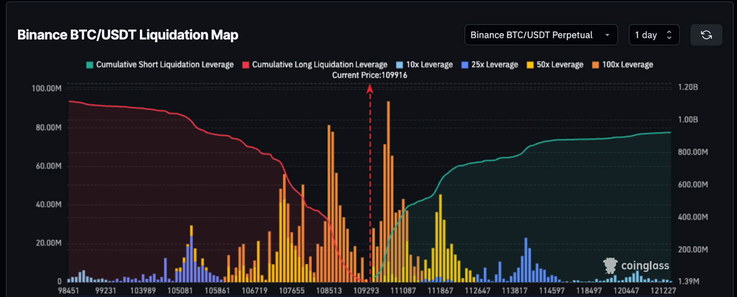Click the red current price arrowhead
The image size is (737, 297).
pyautogui.click(x=369, y=89)
